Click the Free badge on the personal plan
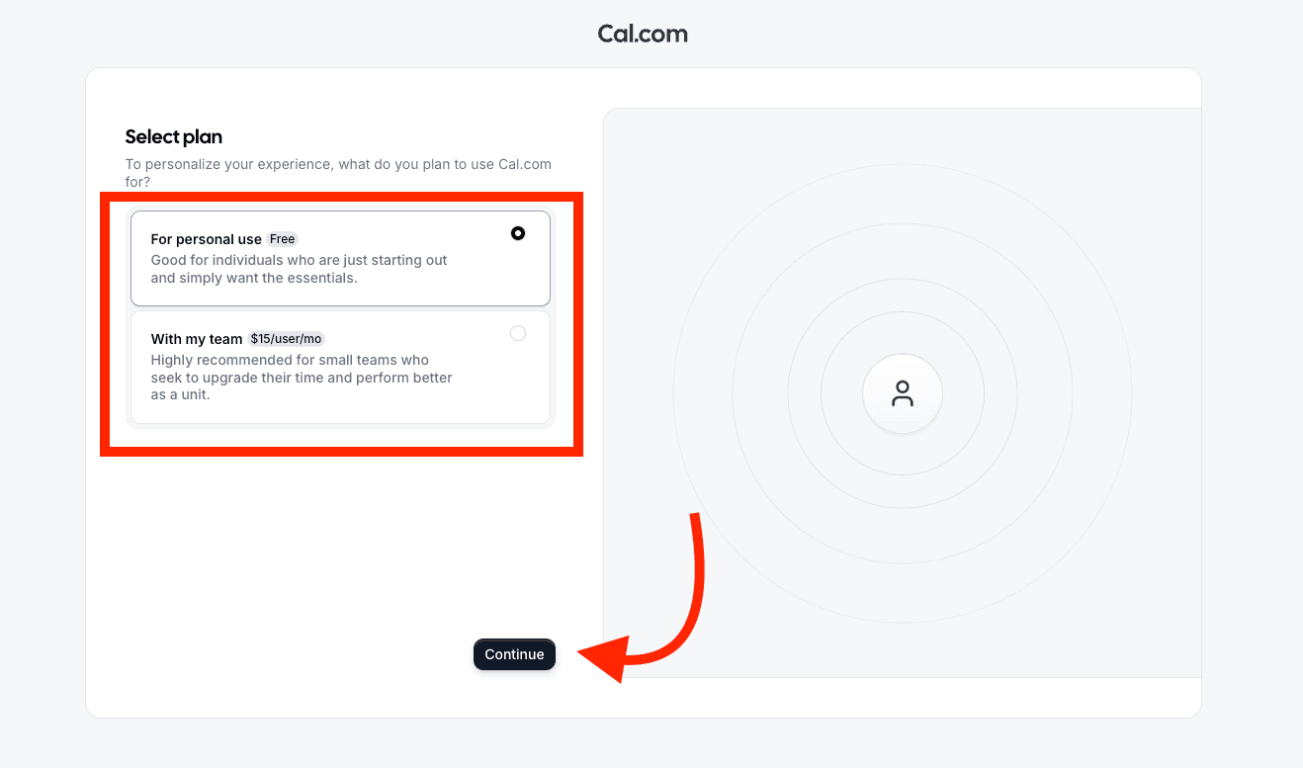The image size is (1303, 768). click(x=282, y=238)
